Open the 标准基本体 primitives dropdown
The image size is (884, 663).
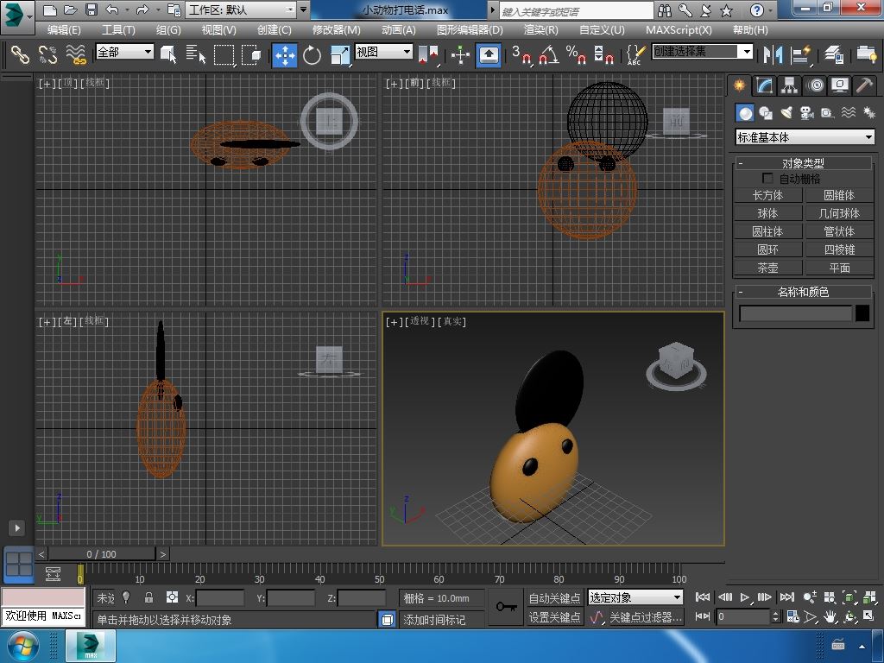point(805,137)
